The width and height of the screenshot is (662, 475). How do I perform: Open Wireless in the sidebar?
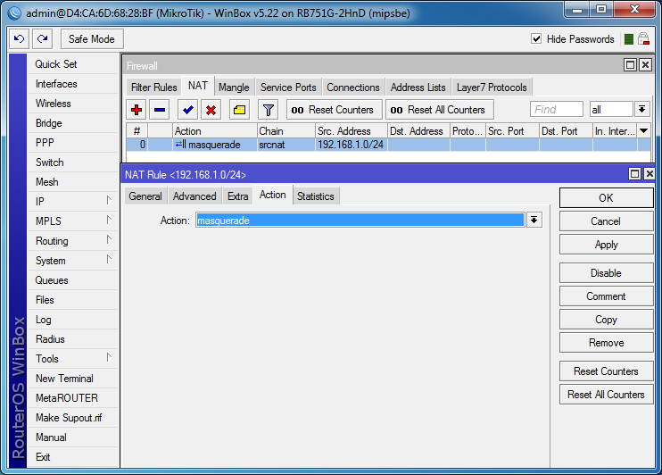[72, 103]
